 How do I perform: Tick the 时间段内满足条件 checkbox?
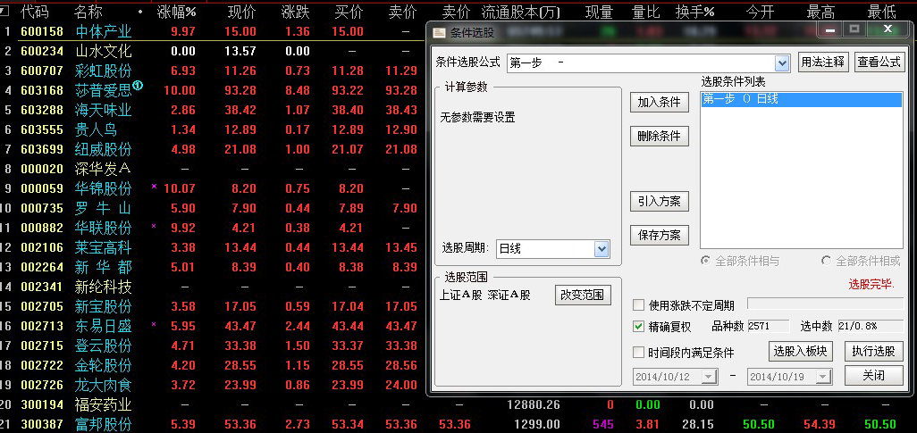click(x=638, y=352)
